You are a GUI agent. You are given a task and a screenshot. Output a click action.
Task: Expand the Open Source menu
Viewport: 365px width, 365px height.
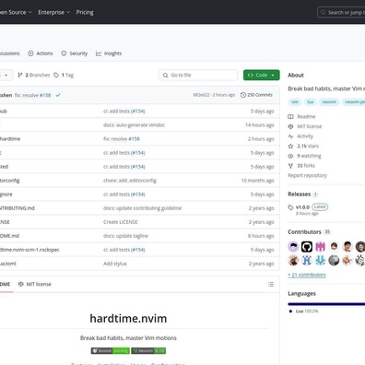(x=16, y=12)
